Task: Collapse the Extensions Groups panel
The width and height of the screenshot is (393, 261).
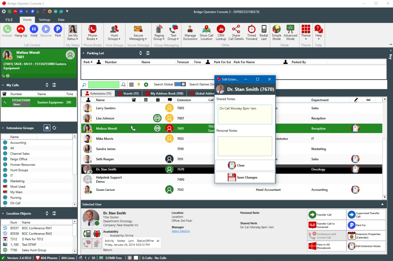Action: tap(3, 128)
